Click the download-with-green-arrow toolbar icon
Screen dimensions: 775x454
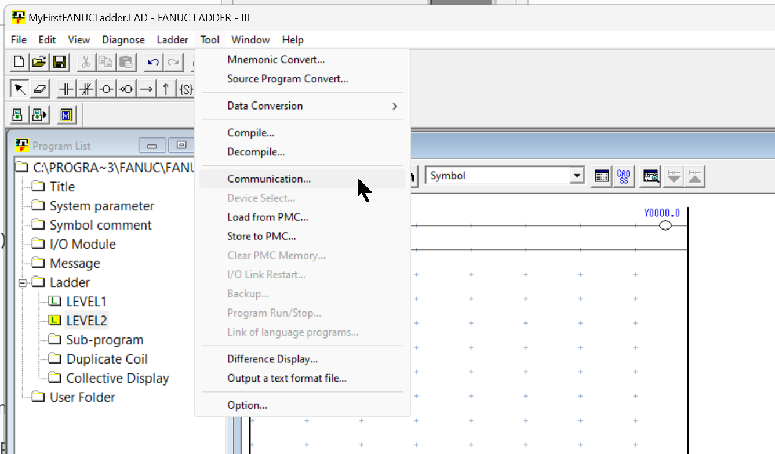tap(19, 115)
